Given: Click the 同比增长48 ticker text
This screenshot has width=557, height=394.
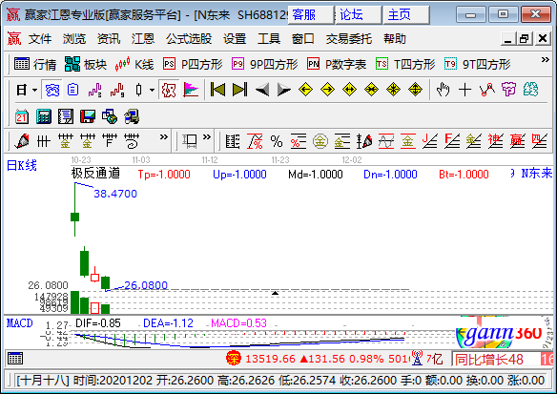Looking at the screenshot, I should (x=488, y=360).
